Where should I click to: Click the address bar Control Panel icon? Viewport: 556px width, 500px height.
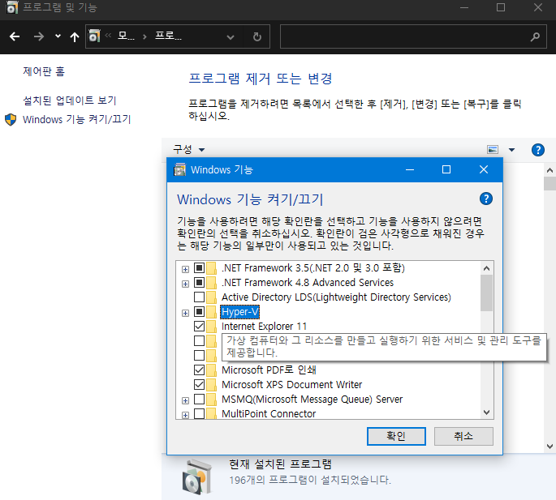click(x=94, y=36)
